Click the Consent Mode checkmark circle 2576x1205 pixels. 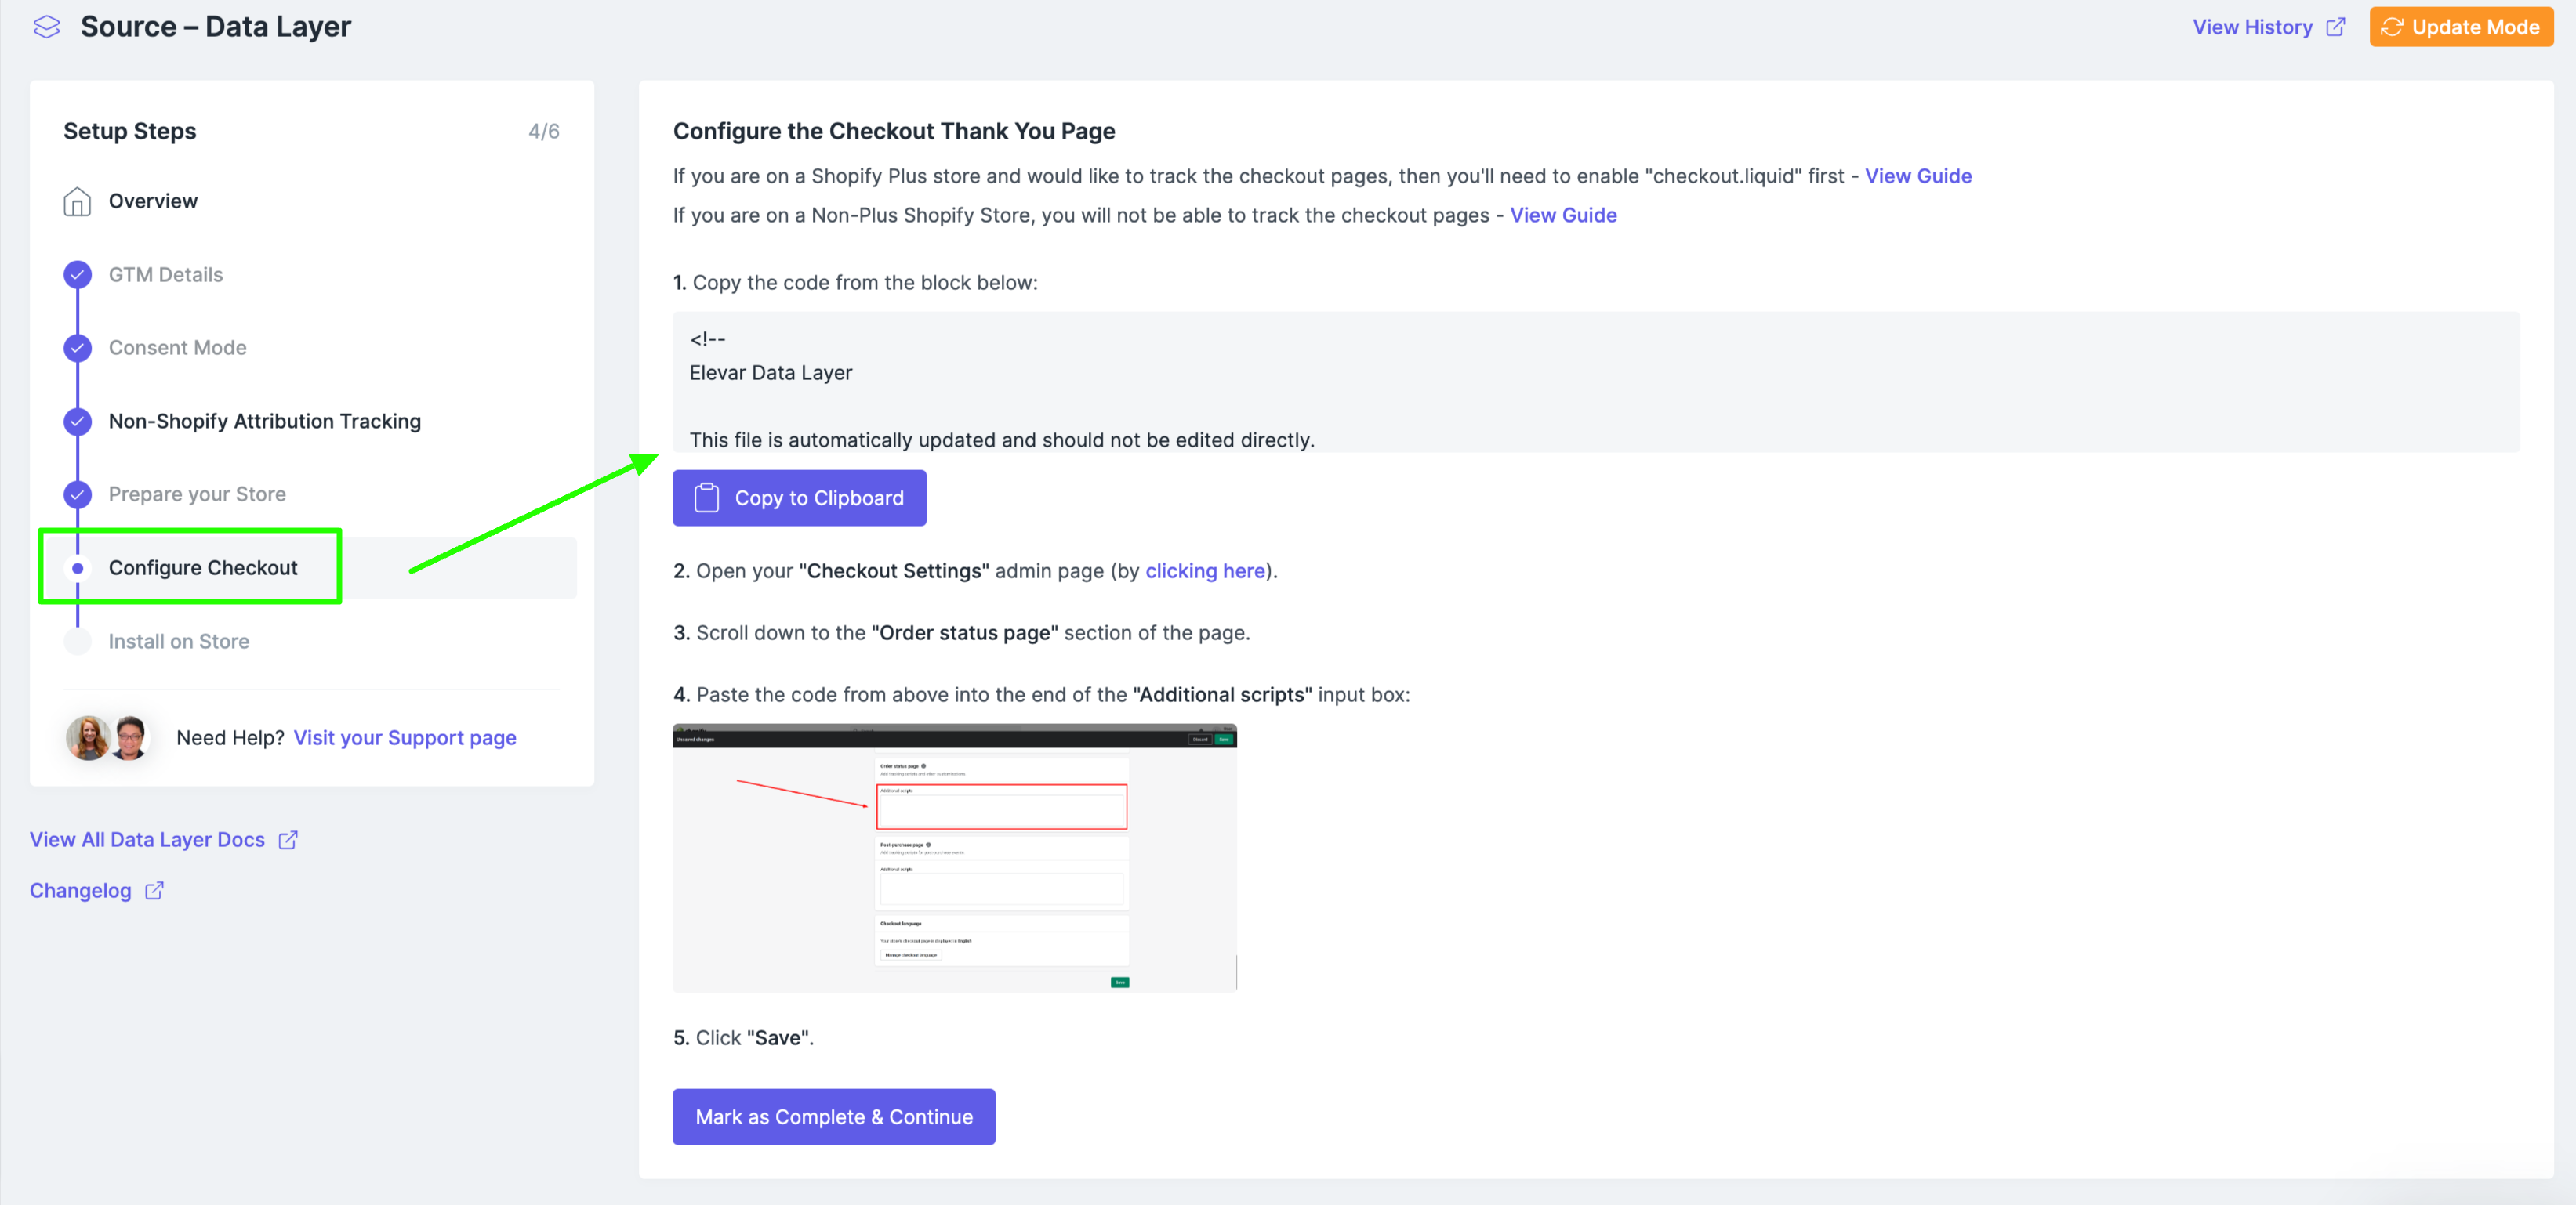[x=77, y=348]
